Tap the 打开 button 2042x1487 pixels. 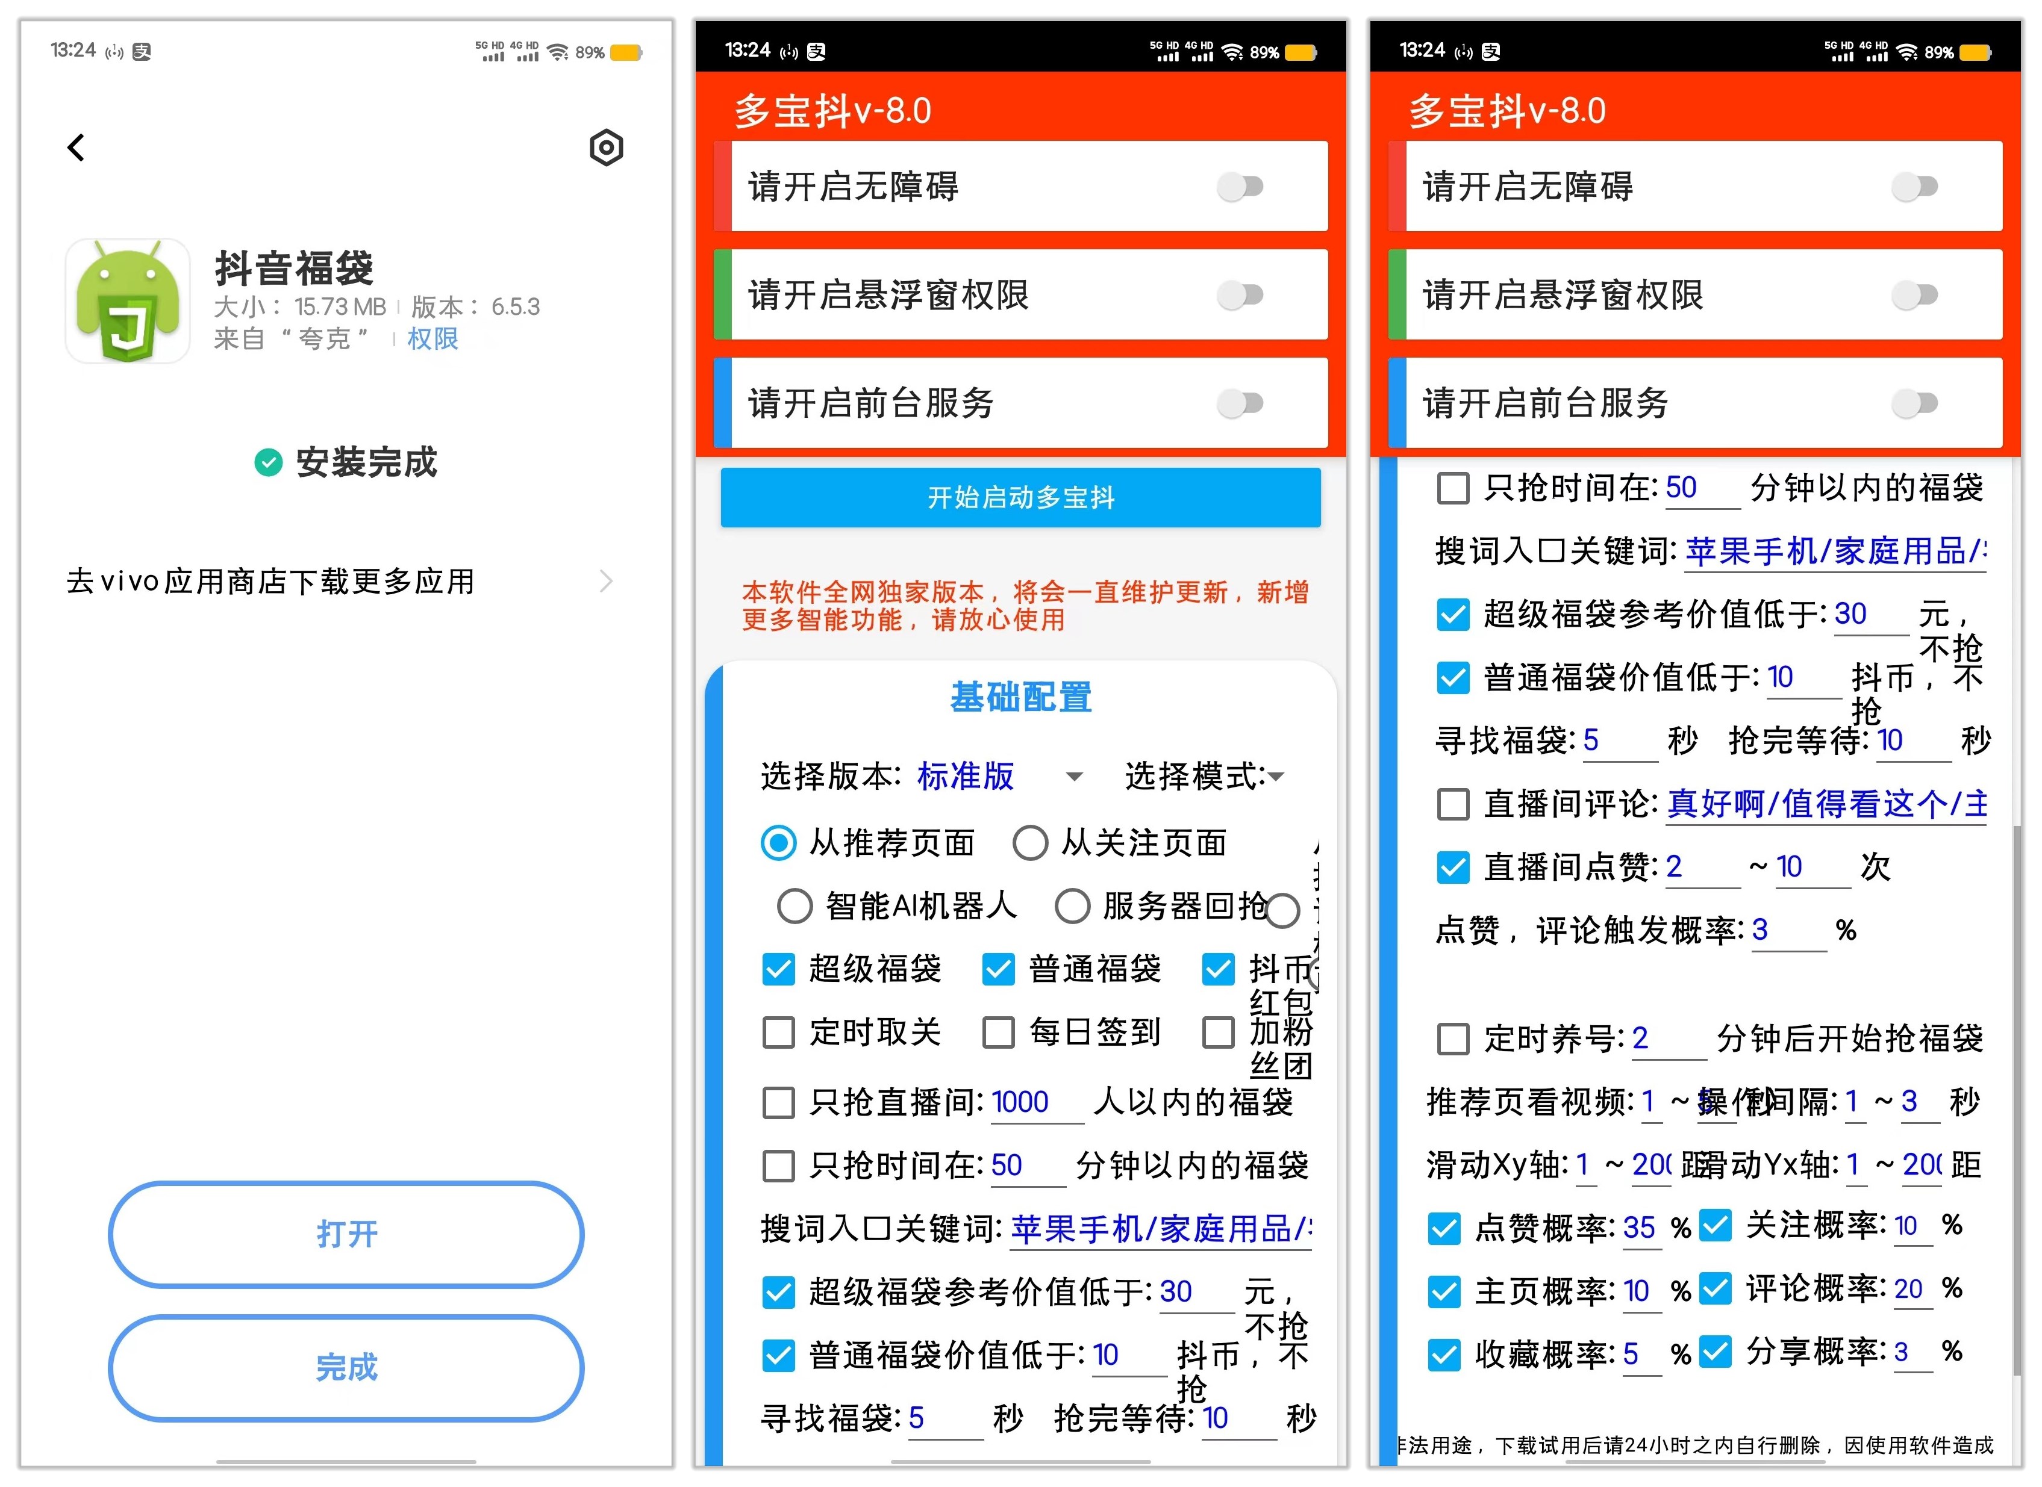pos(346,1234)
